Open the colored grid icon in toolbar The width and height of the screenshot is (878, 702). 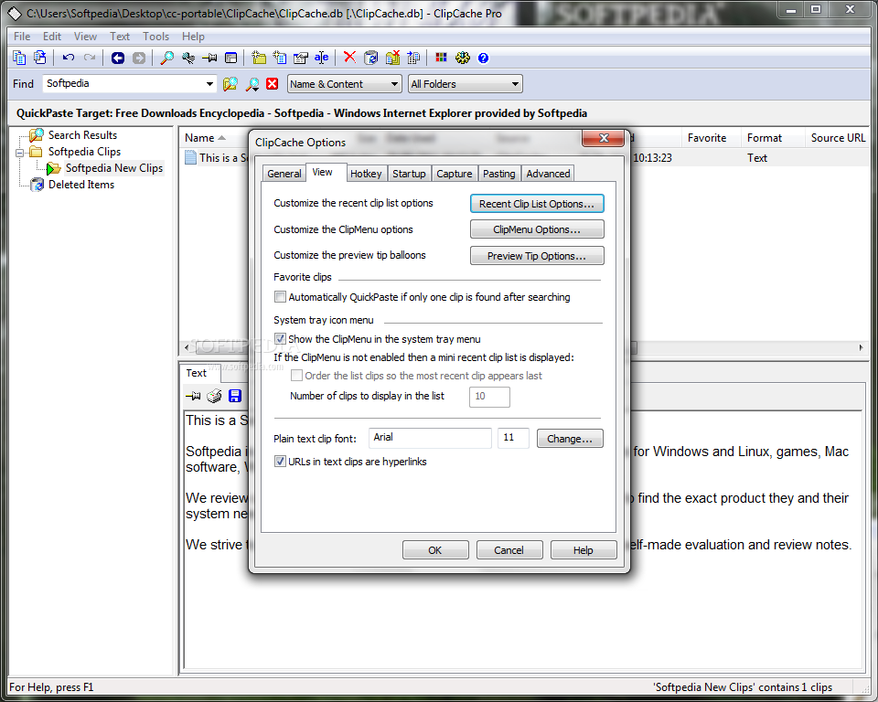click(441, 58)
